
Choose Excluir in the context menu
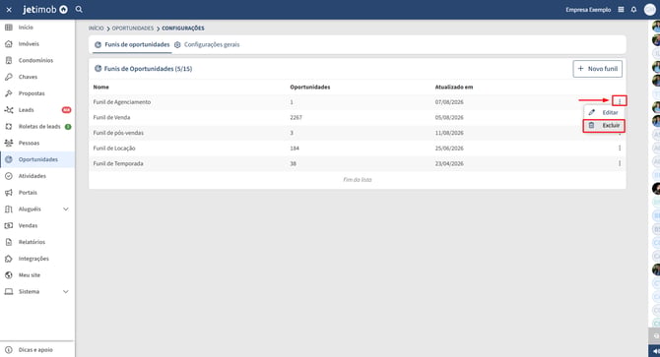click(604, 125)
